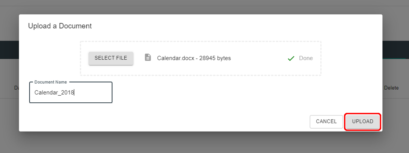Click the Delete column header behind dialog
Screen dimensions: 409x153
click(391, 88)
